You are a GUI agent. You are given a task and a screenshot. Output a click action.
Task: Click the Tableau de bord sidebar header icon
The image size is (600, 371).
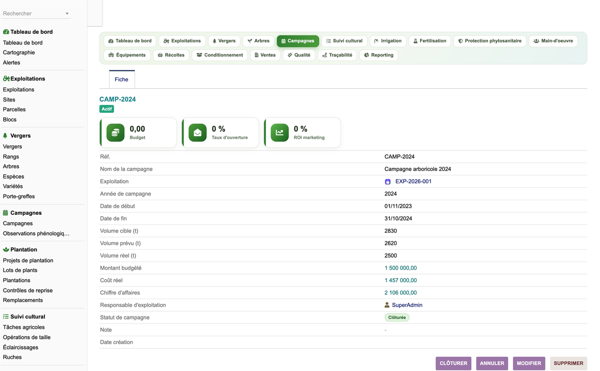[6, 32]
